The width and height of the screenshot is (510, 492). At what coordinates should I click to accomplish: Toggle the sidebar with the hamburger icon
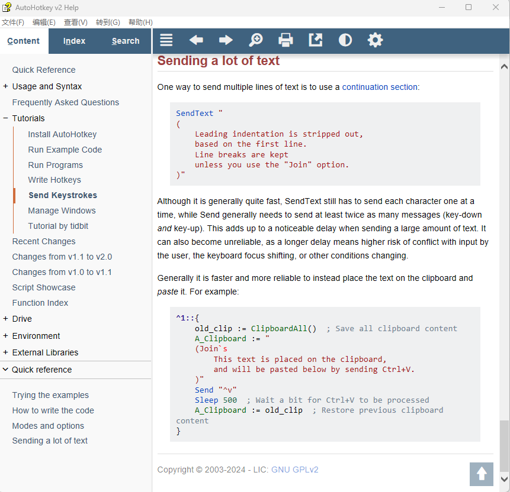click(166, 40)
